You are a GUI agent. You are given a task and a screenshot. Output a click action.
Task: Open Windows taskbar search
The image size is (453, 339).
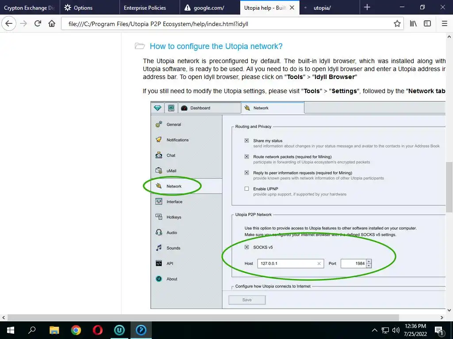(x=32, y=330)
